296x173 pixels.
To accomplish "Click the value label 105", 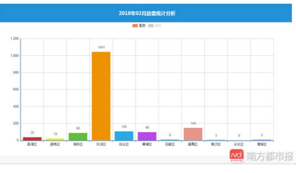I will tap(124, 127).
